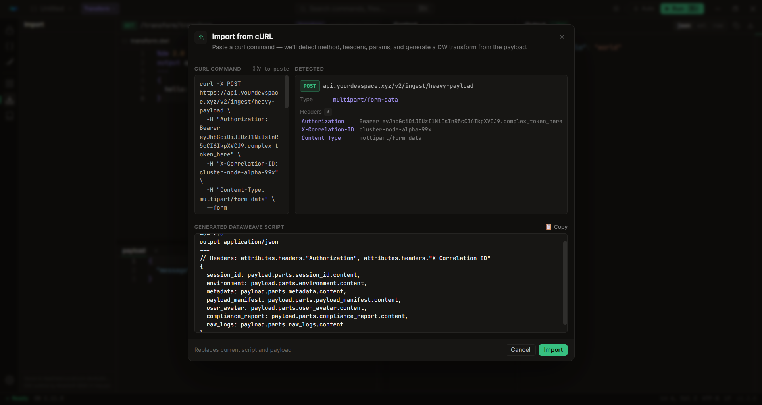Click the generated script scrollbar

point(565,283)
